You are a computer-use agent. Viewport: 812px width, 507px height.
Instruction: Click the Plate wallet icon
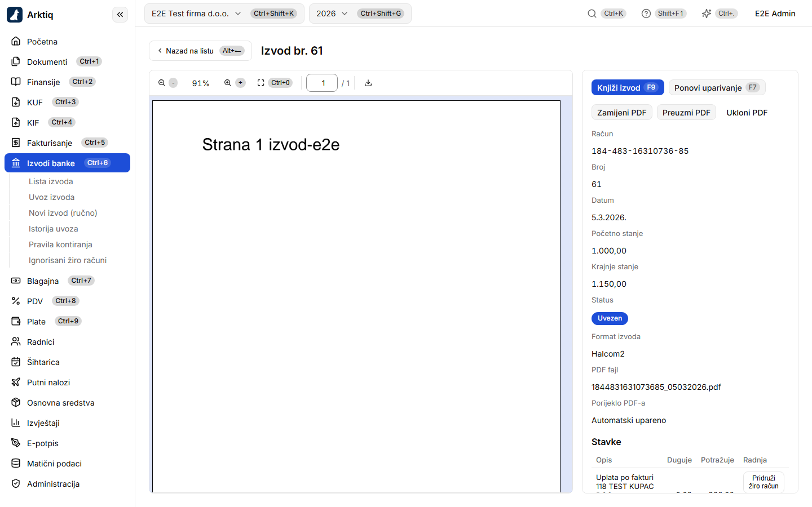pyautogui.click(x=16, y=321)
